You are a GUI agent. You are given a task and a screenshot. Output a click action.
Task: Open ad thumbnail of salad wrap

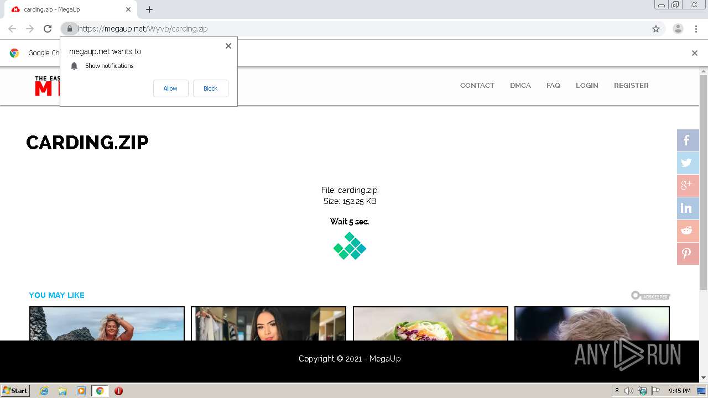[430, 323]
